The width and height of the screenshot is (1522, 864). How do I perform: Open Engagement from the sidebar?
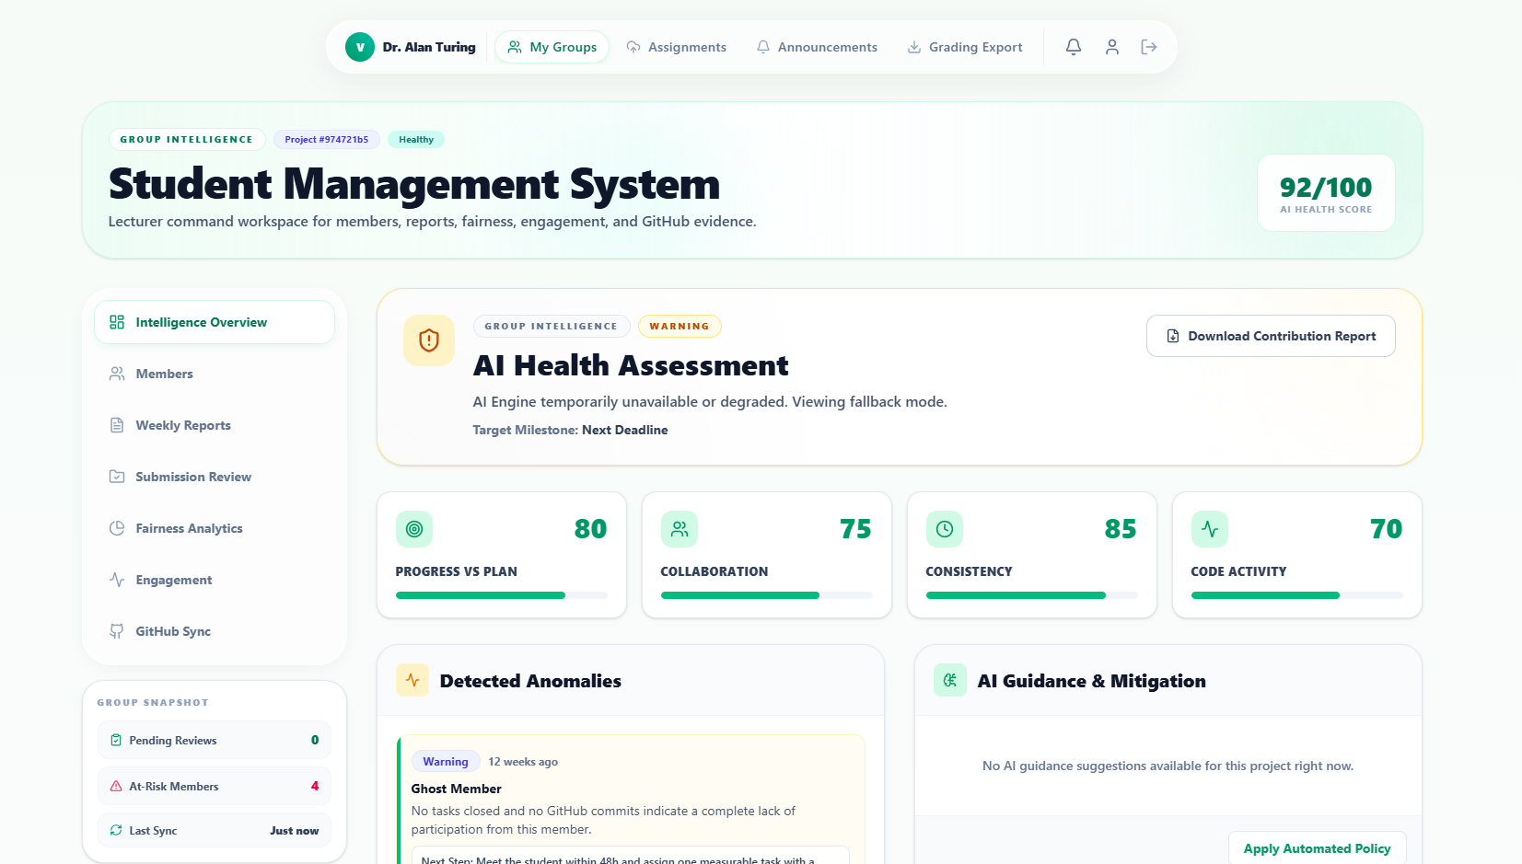(215, 580)
